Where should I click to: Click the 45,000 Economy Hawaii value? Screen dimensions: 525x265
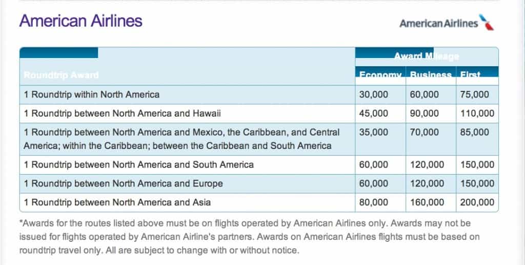tap(374, 113)
